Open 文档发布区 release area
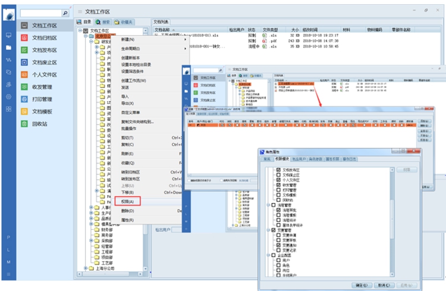 pyautogui.click(x=44, y=50)
